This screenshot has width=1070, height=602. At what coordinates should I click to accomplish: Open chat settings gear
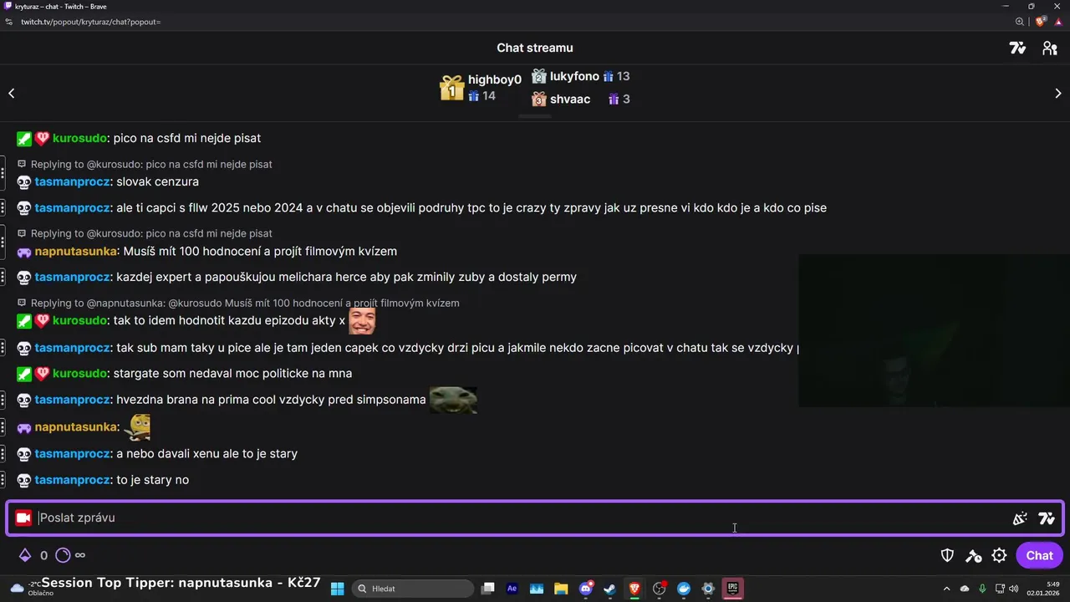(x=999, y=555)
